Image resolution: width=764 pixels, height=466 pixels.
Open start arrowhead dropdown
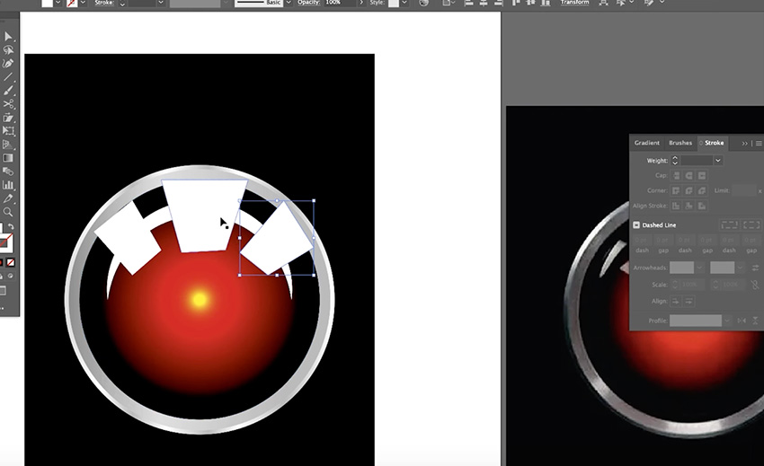[699, 268]
